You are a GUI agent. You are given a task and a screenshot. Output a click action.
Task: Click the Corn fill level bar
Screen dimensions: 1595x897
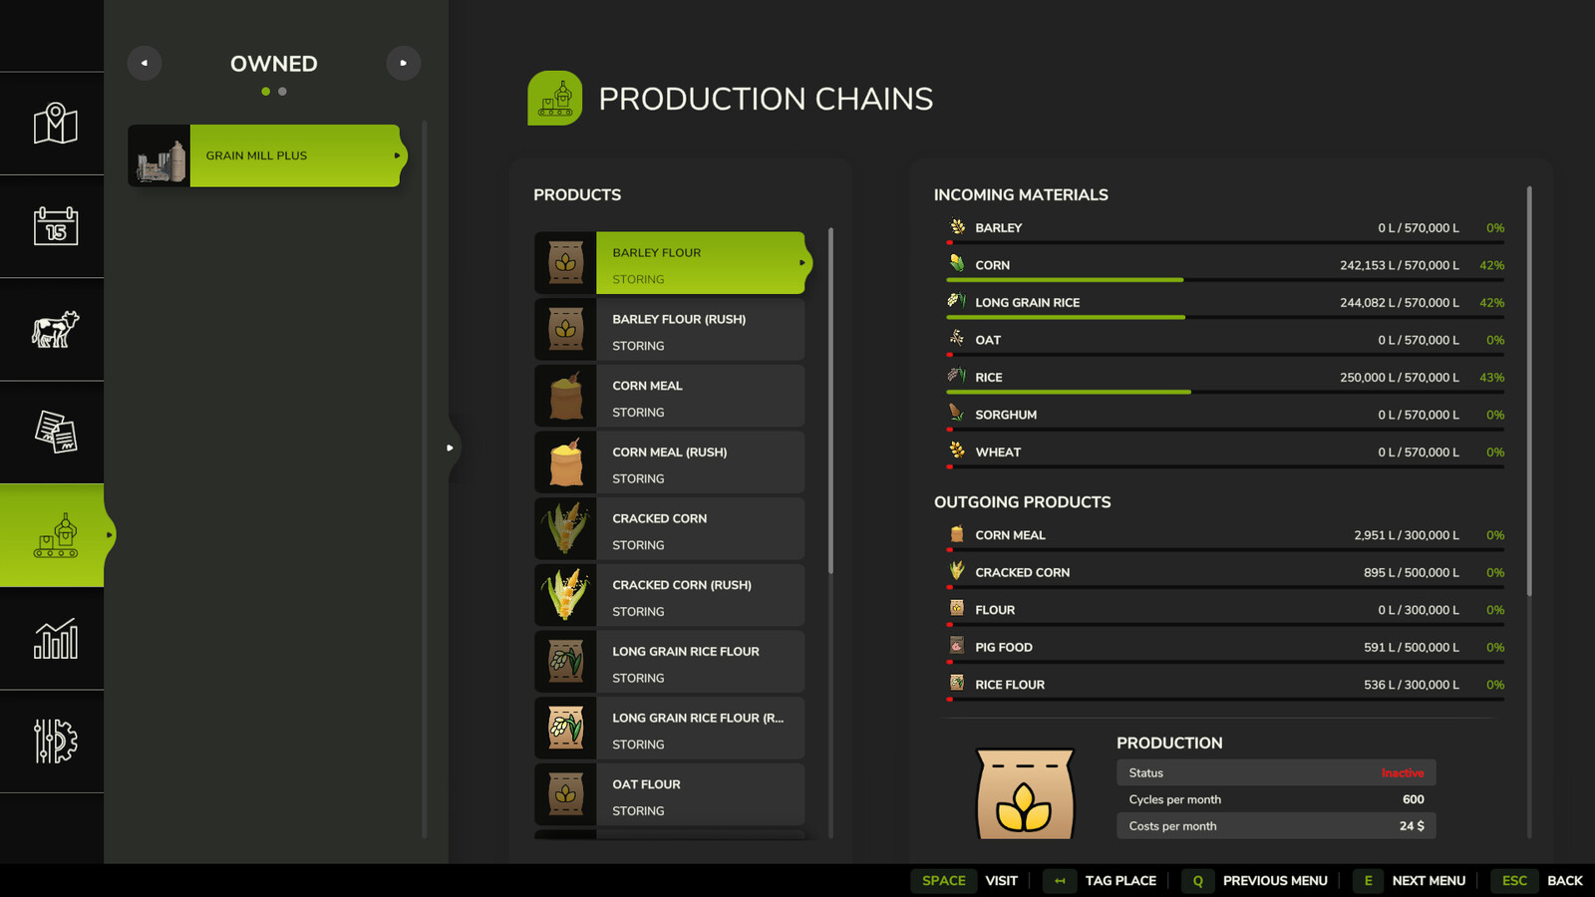pos(1225,280)
